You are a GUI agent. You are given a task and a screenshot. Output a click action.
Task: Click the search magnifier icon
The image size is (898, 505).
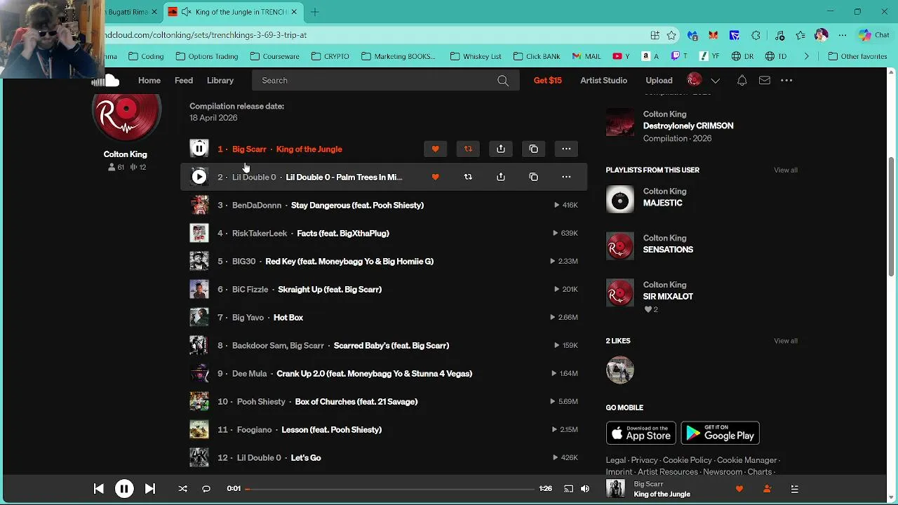(503, 81)
